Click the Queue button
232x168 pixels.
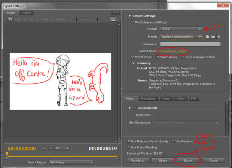click(x=163, y=161)
